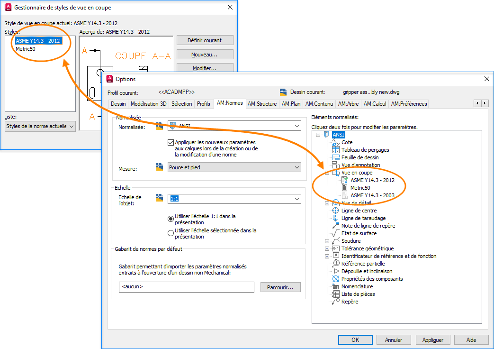Select Utiliser l'échelle 1:1 radio button
This screenshot has height=349, width=494.
click(171, 219)
